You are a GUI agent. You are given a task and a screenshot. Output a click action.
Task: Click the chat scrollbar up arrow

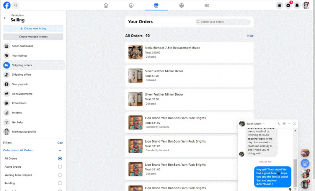click(295, 131)
